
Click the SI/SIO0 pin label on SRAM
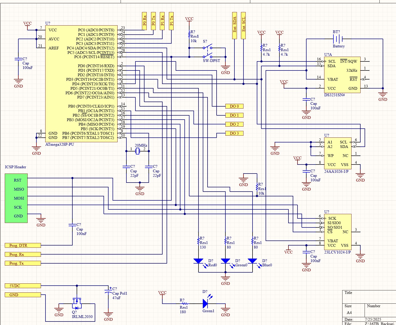point(334,223)
